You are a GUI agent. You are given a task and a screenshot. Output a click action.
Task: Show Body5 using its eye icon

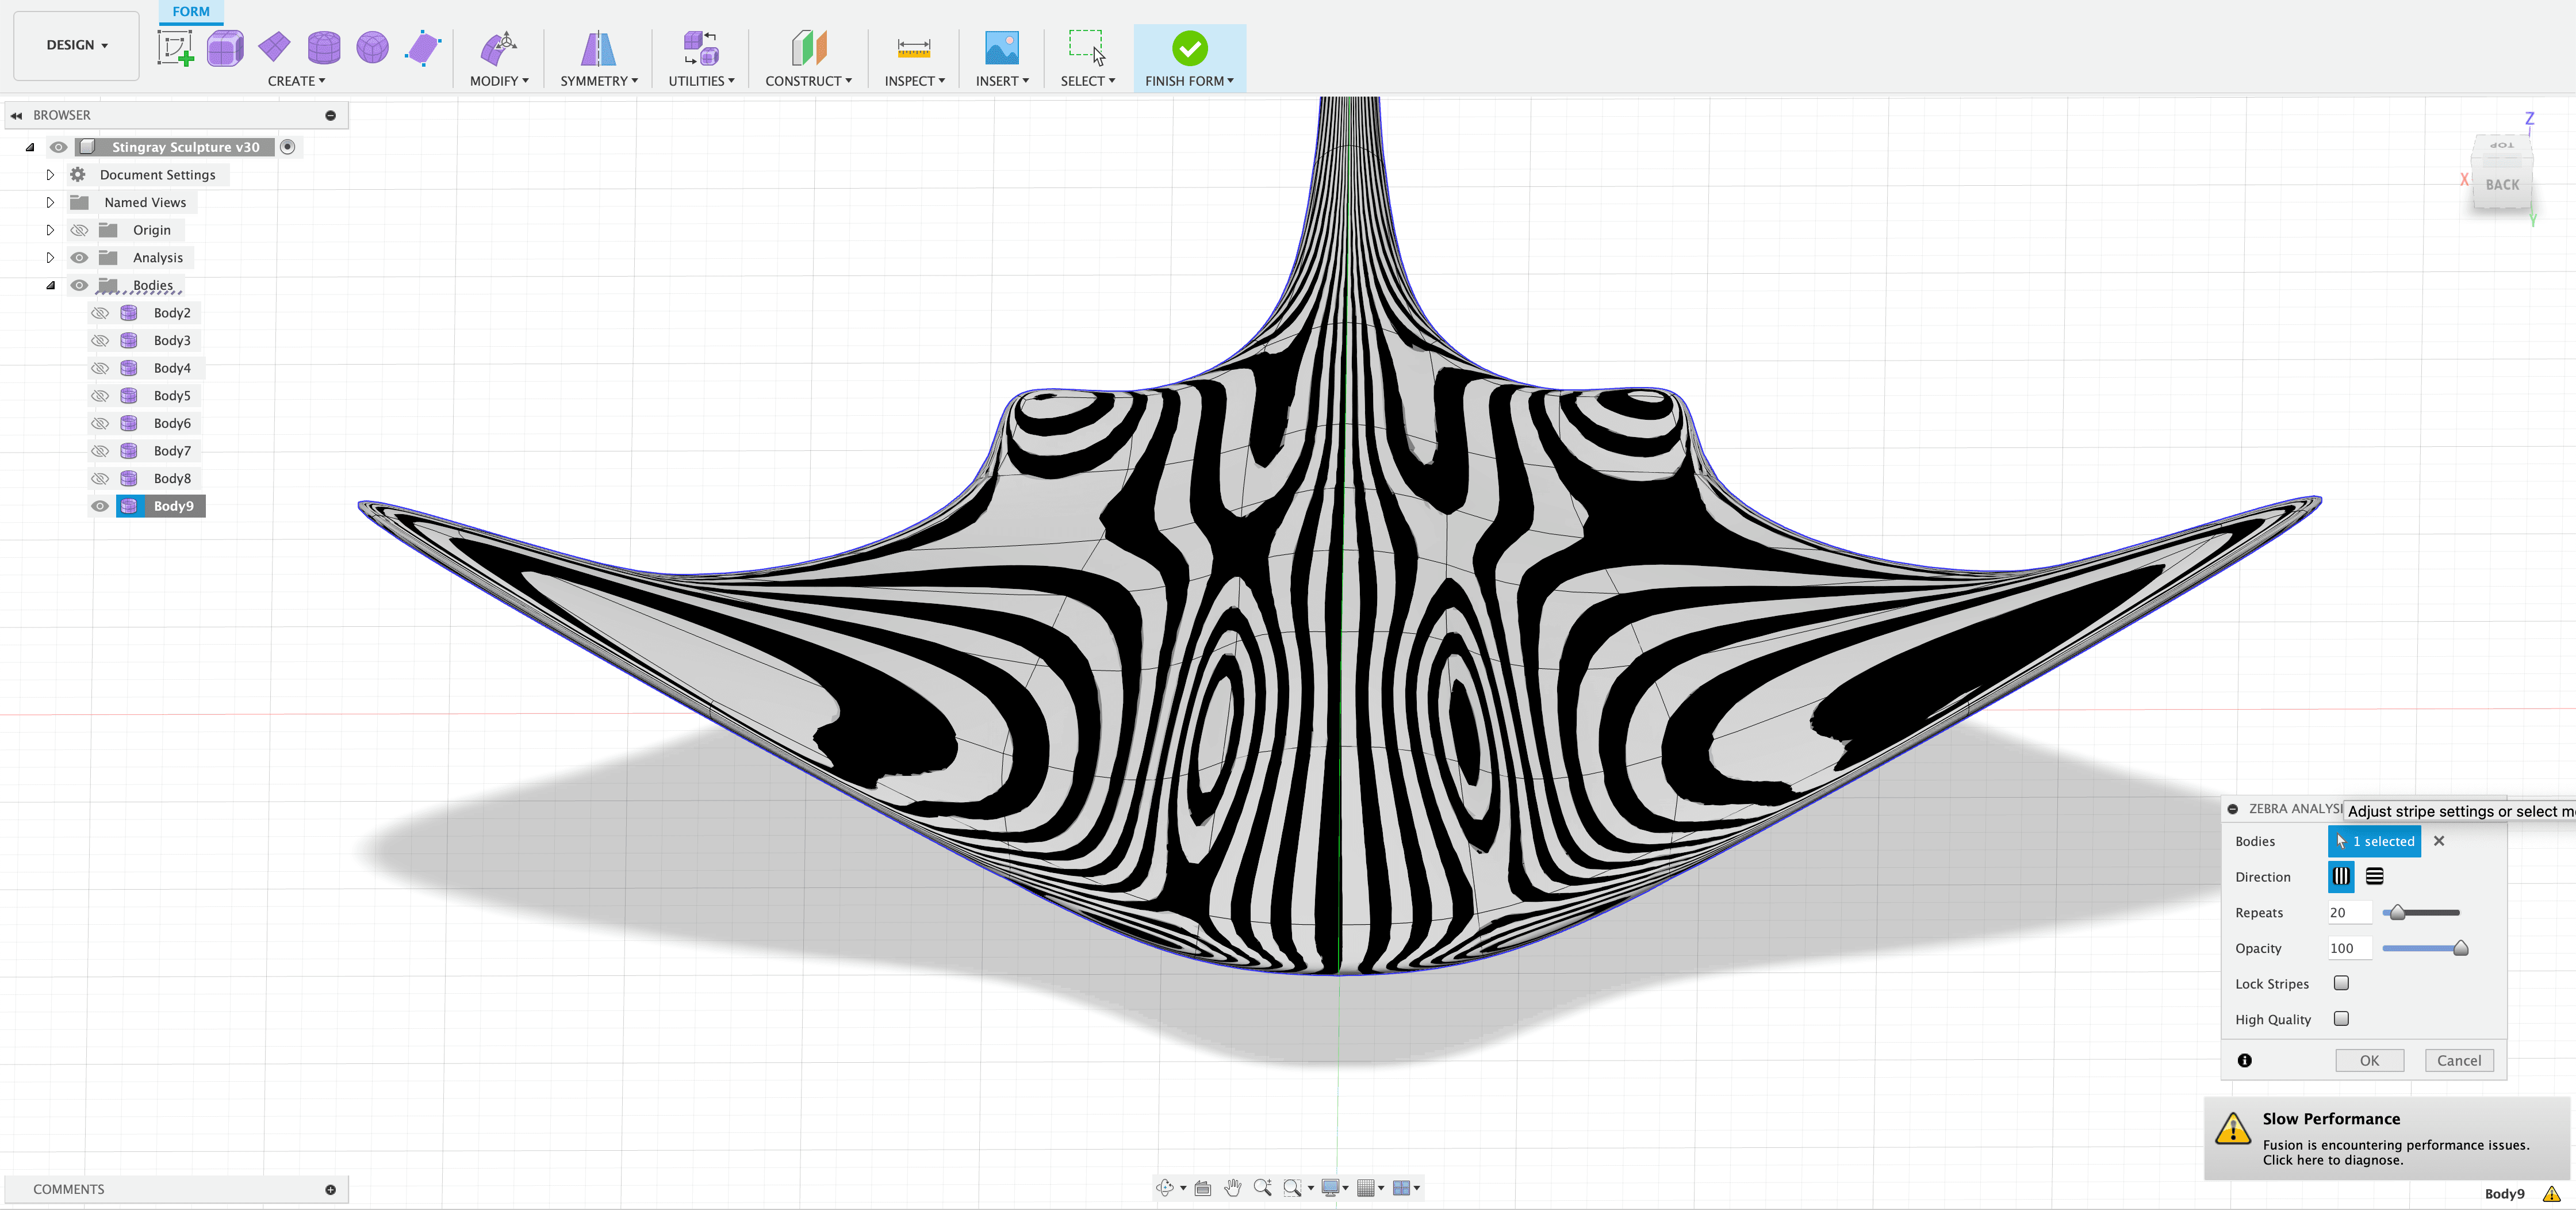tap(100, 396)
